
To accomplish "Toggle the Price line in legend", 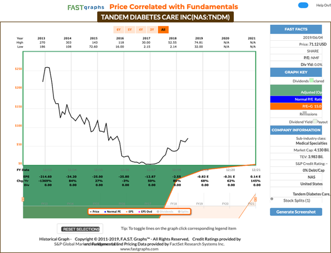I will (95, 212).
